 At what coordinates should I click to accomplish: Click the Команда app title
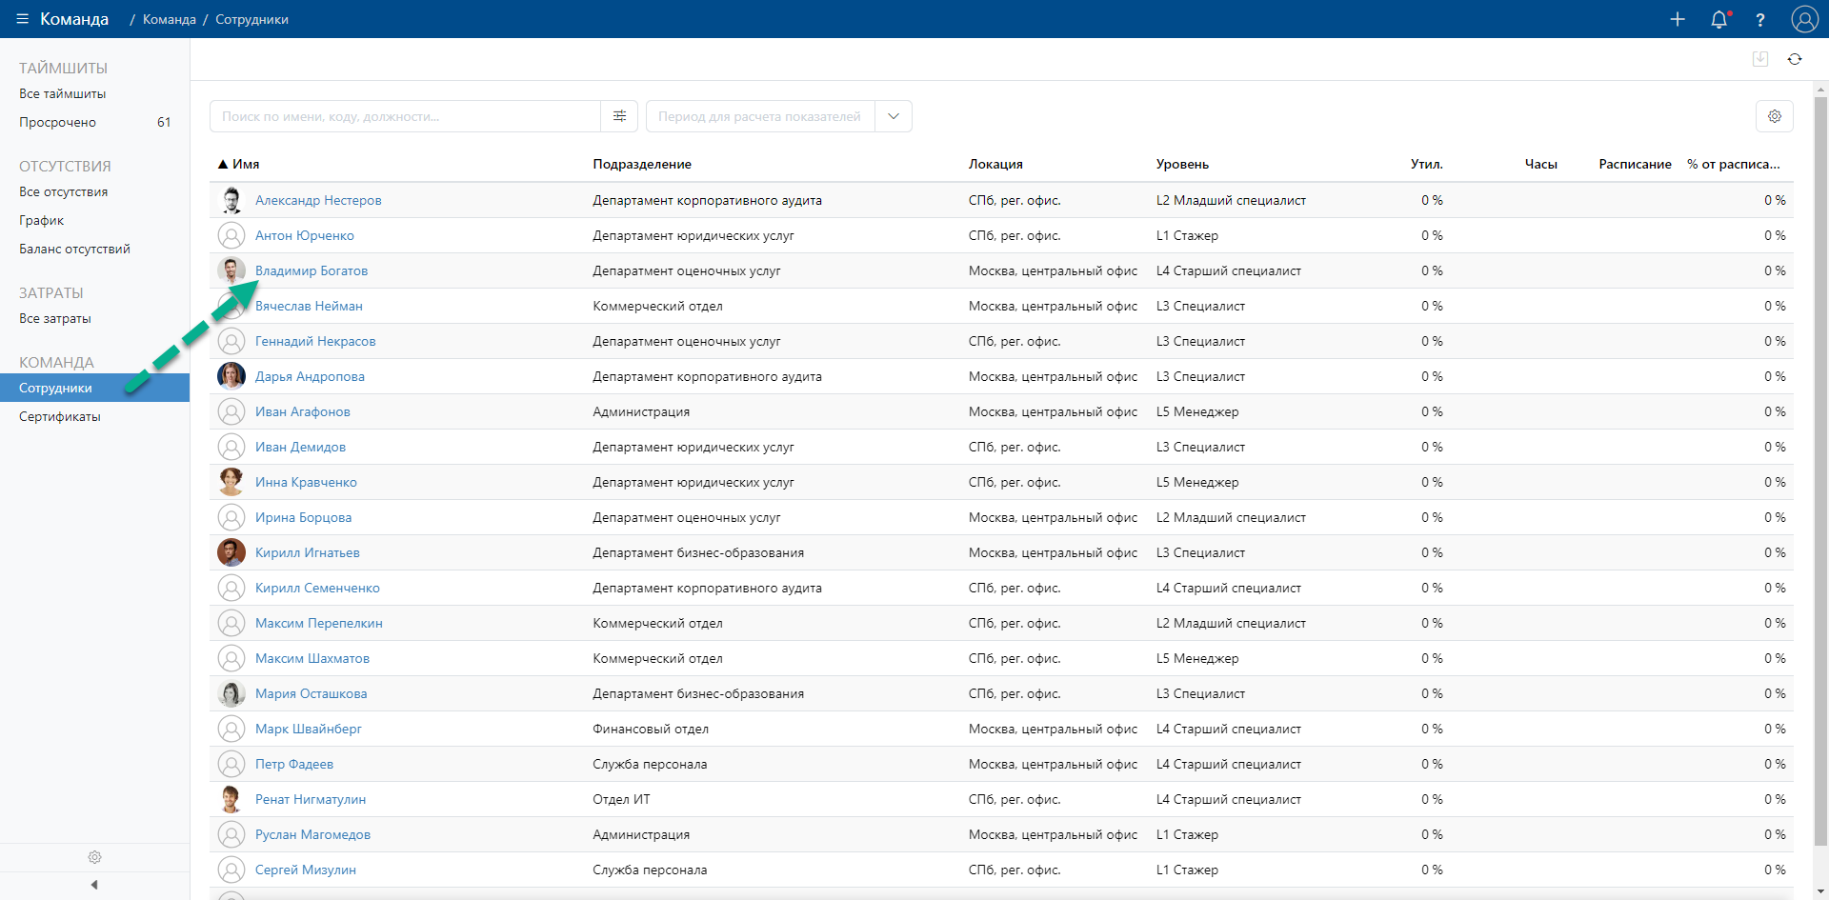pos(74,19)
